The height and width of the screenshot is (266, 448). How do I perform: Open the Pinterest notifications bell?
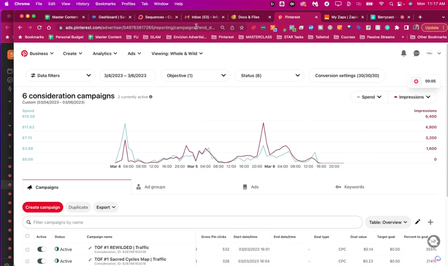[404, 53]
